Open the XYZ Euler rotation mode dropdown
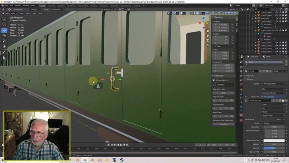 [x=223, y=46]
